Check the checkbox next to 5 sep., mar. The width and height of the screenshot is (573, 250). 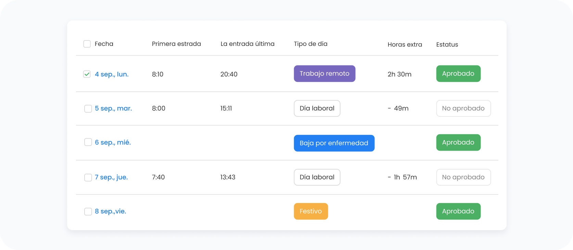point(88,108)
